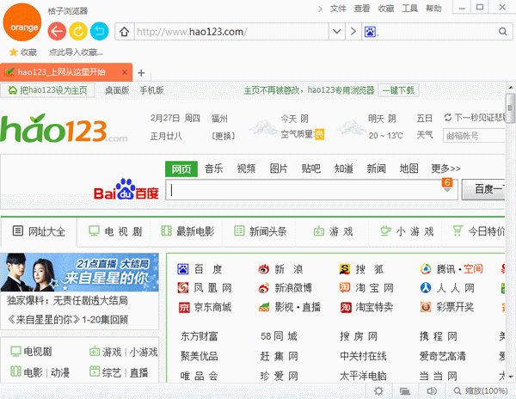Click the magnifier search icon in toolbar

coord(502,31)
